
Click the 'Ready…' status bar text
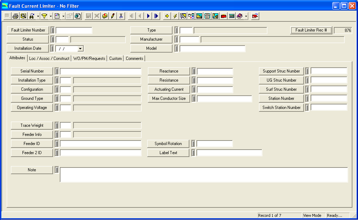click(x=334, y=215)
